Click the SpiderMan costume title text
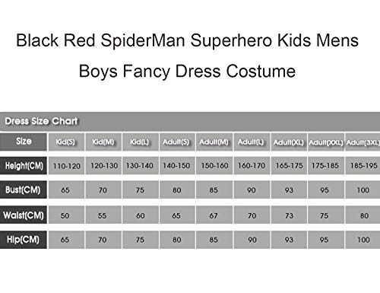 pos(187,56)
